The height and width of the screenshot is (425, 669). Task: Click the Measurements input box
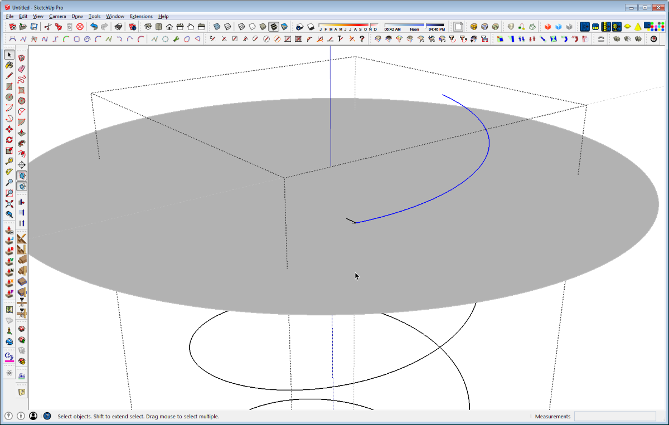click(x=614, y=416)
